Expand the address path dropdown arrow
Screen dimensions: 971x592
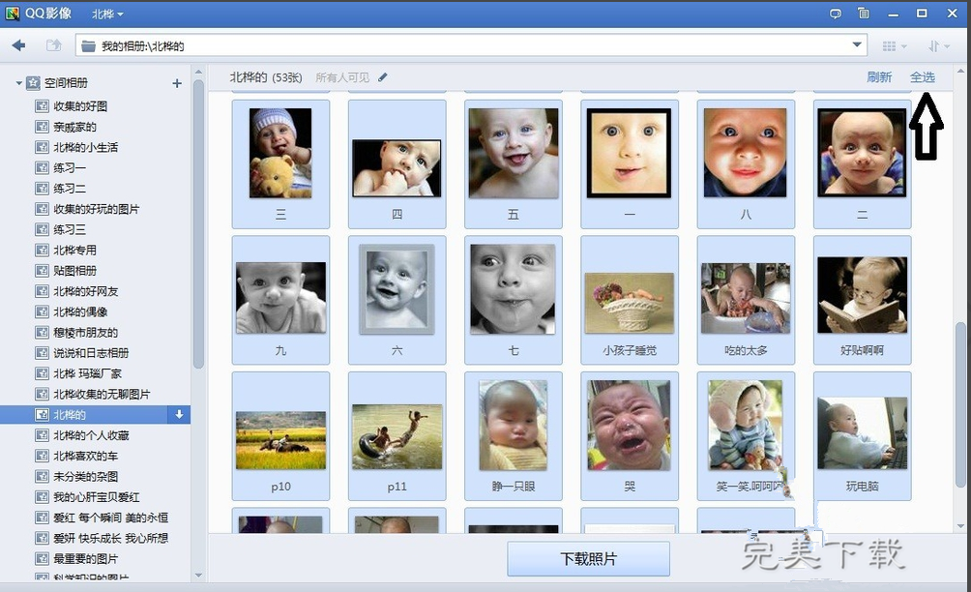(x=857, y=44)
